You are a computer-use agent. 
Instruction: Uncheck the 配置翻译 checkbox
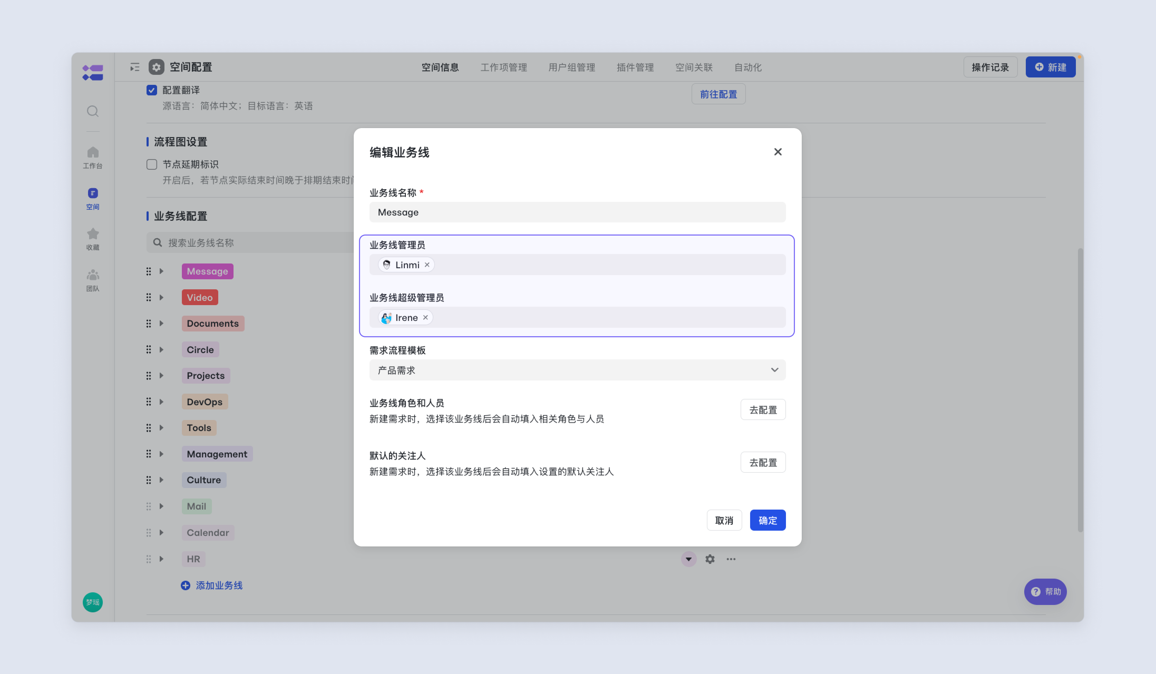pyautogui.click(x=152, y=90)
